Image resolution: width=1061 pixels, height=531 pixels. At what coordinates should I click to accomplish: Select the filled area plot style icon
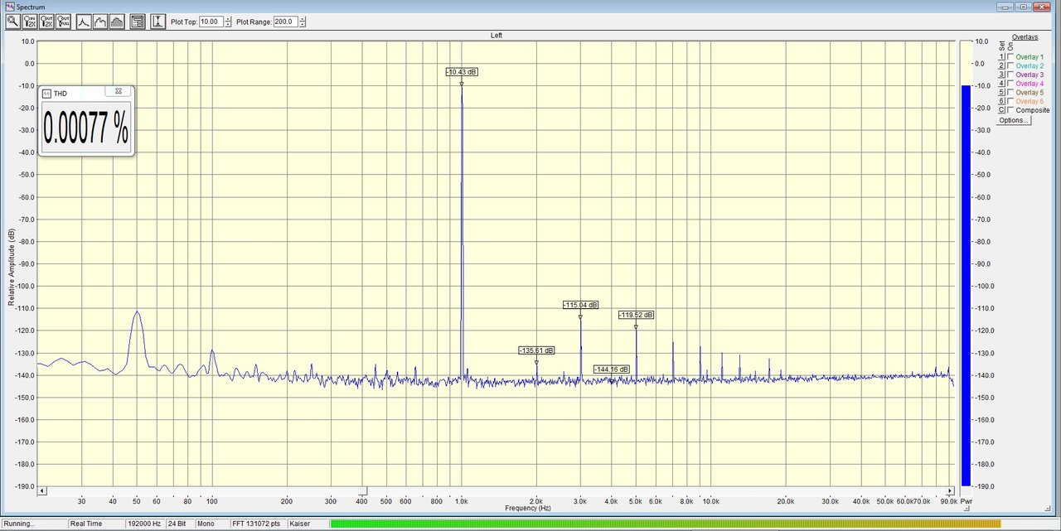click(x=117, y=22)
